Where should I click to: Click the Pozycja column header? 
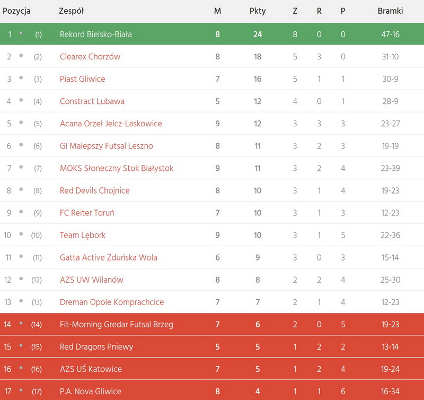pos(16,11)
